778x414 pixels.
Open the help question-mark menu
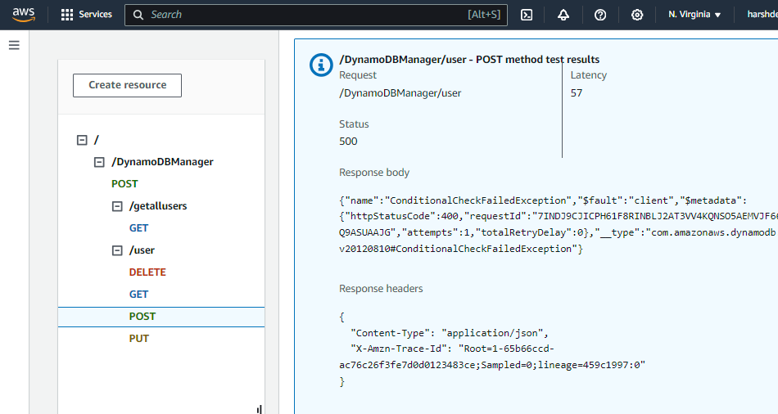pyautogui.click(x=599, y=15)
